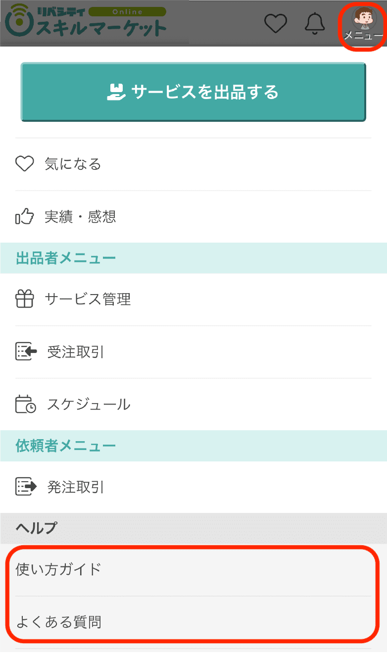Click the heart icon beside 気になる
The height and width of the screenshot is (657, 387).
pos(24,164)
